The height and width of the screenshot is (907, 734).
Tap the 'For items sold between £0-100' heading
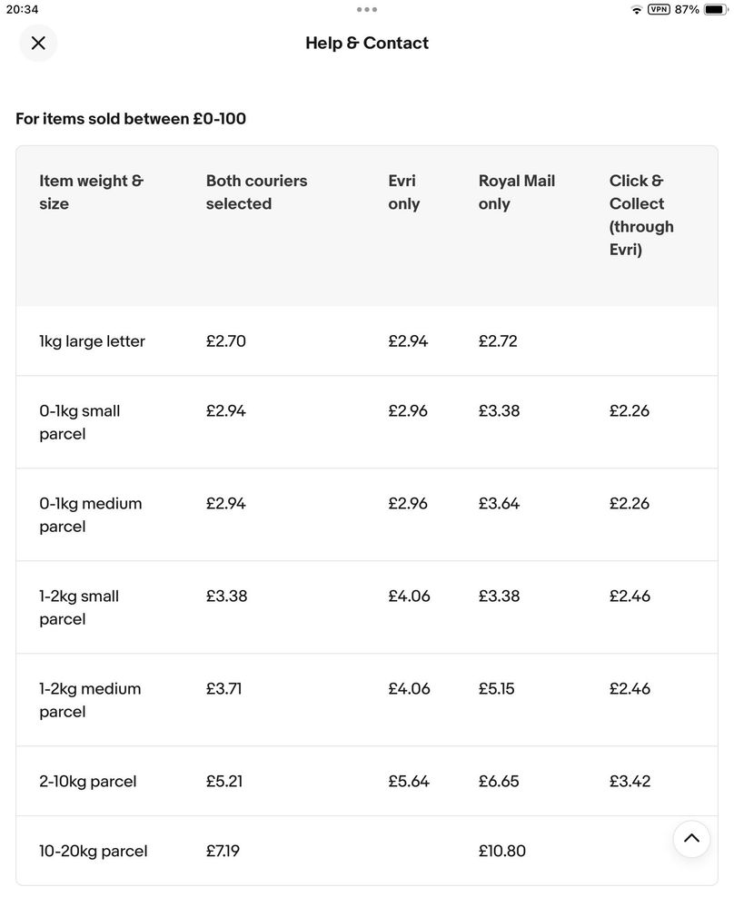[x=131, y=119]
